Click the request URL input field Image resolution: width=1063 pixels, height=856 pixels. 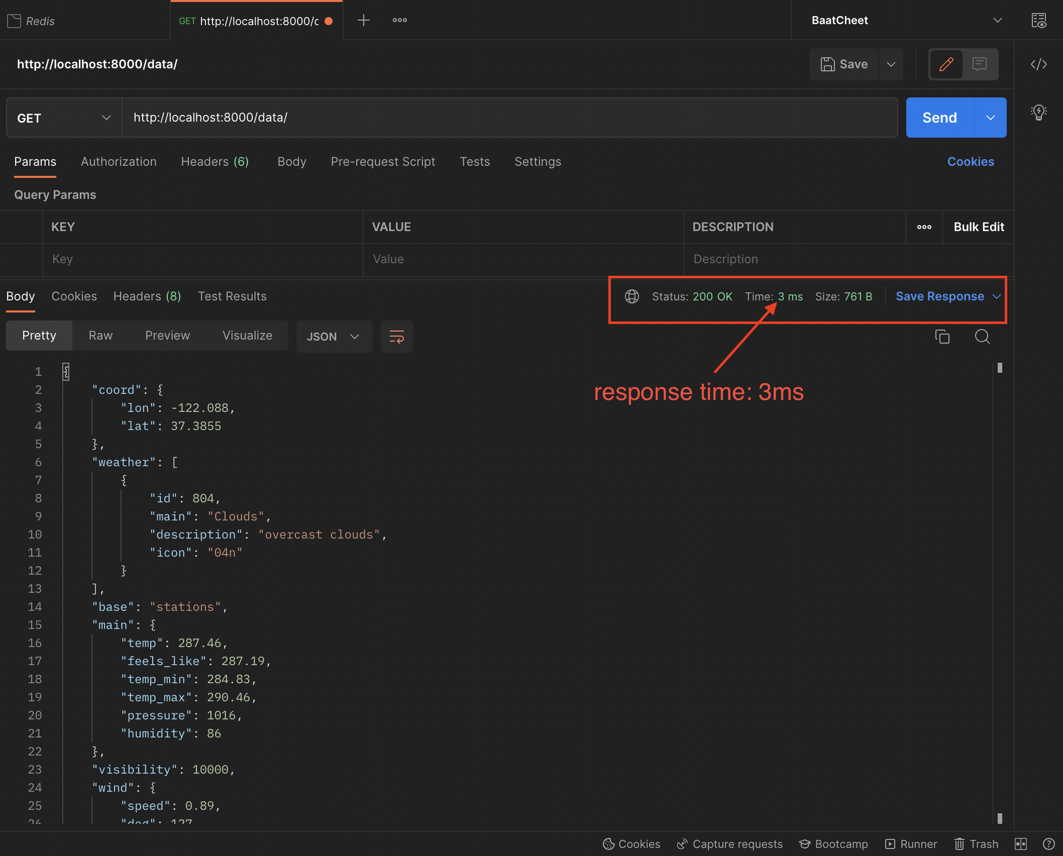point(509,118)
